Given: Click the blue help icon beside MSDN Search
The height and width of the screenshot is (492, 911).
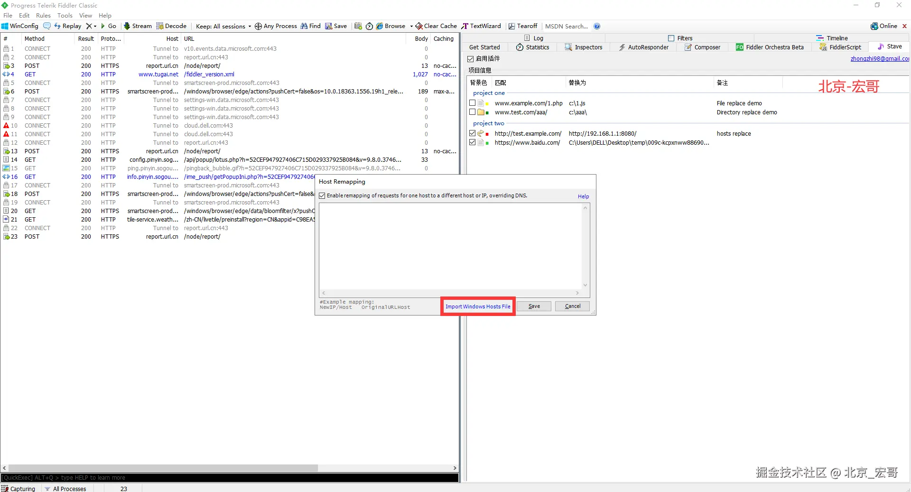Looking at the screenshot, I should coord(597,26).
